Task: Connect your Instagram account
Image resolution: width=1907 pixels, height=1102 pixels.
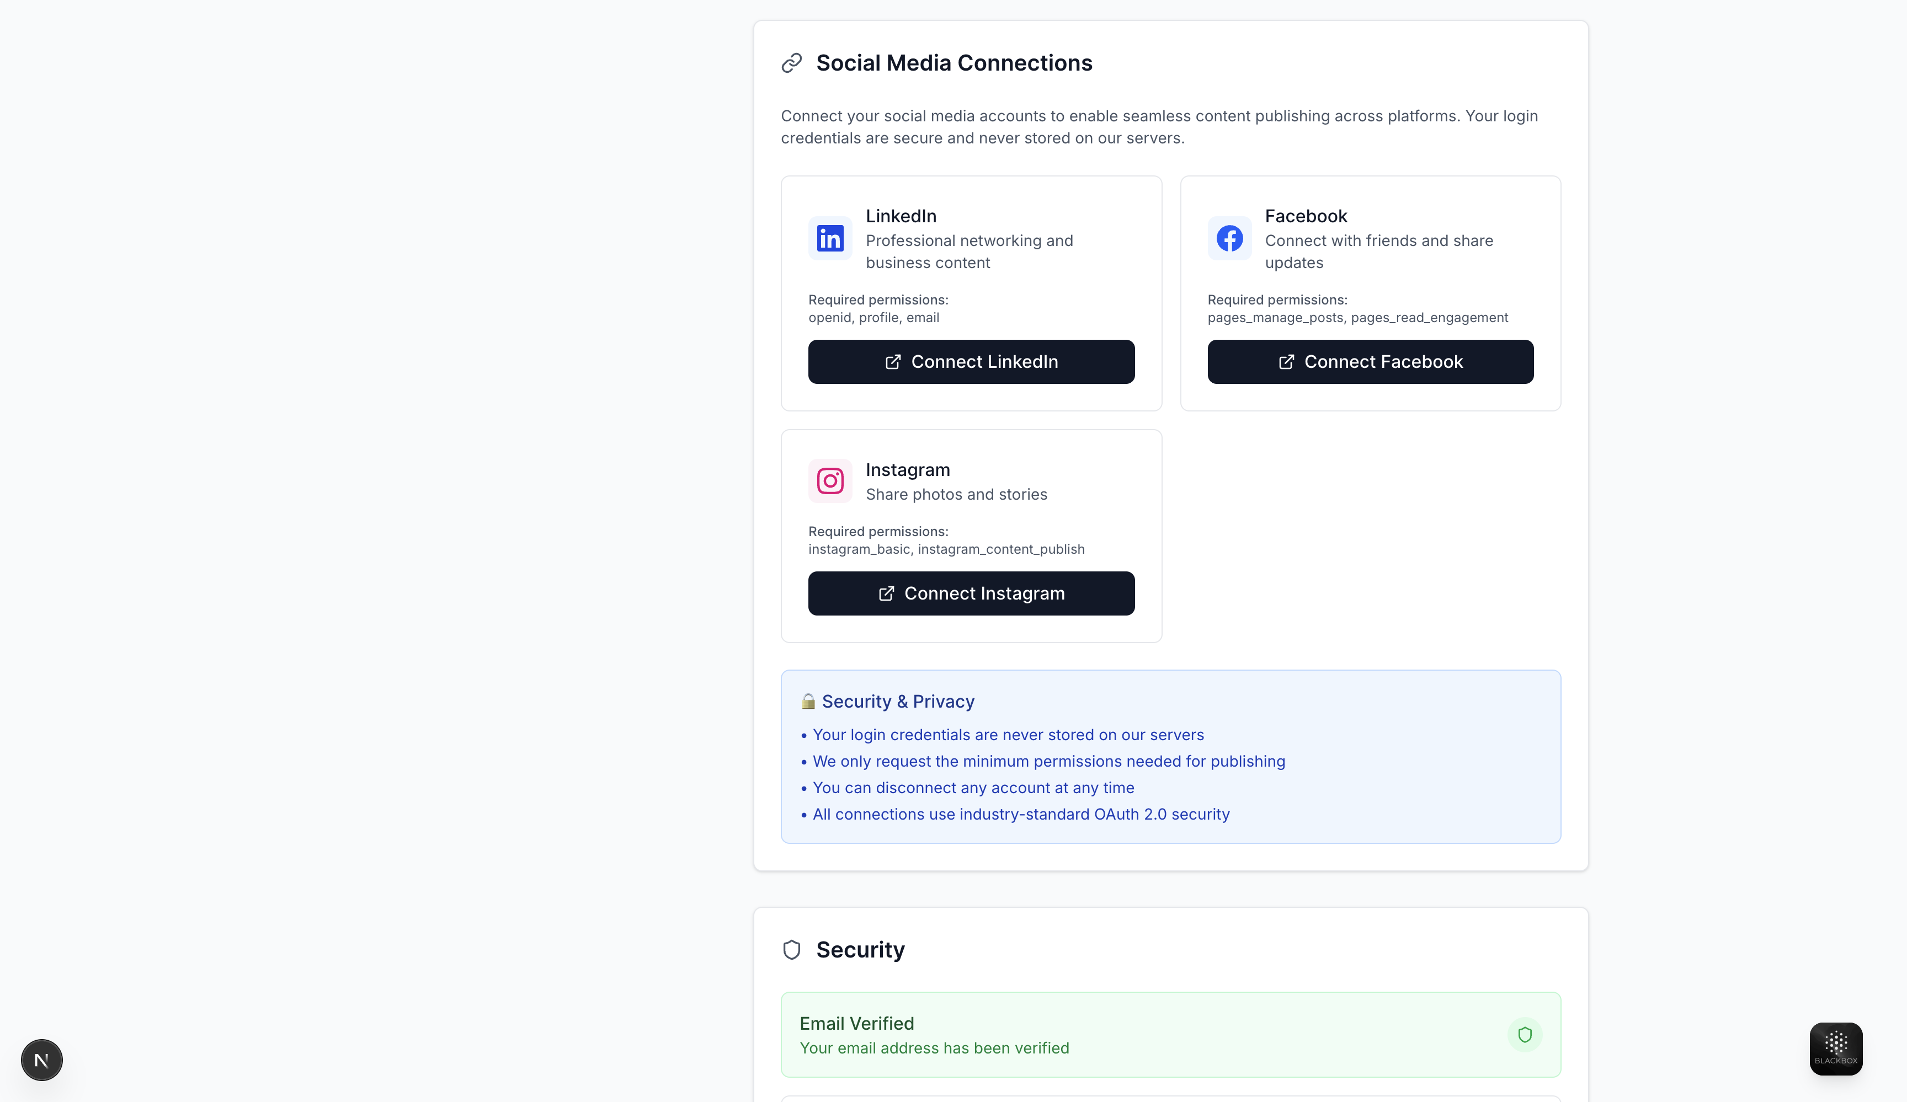Action: (x=971, y=593)
